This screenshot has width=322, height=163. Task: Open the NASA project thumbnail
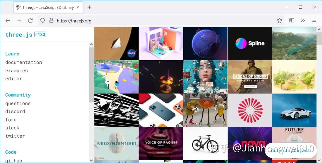coord(116,43)
